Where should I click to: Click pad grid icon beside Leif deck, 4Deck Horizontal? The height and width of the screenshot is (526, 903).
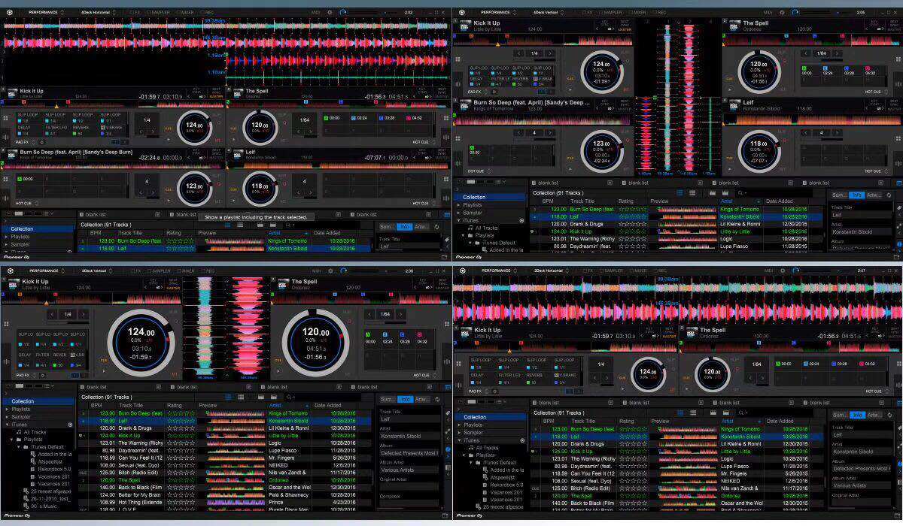pos(447,179)
